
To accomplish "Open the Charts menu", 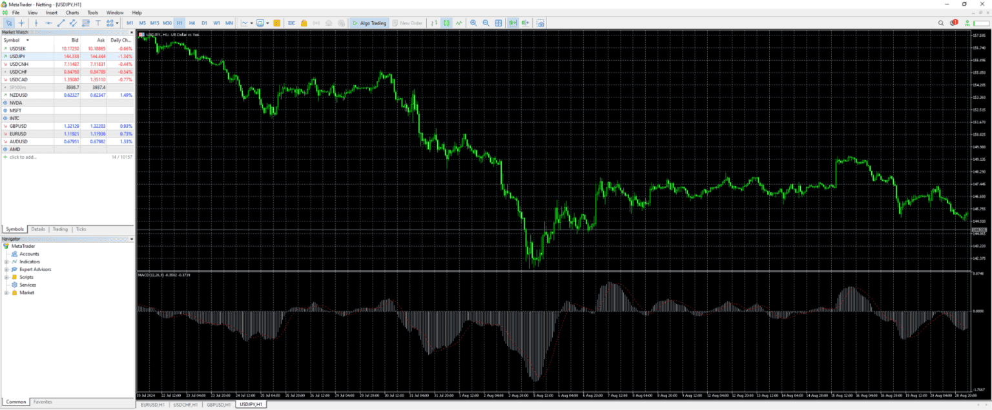I will pos(72,12).
